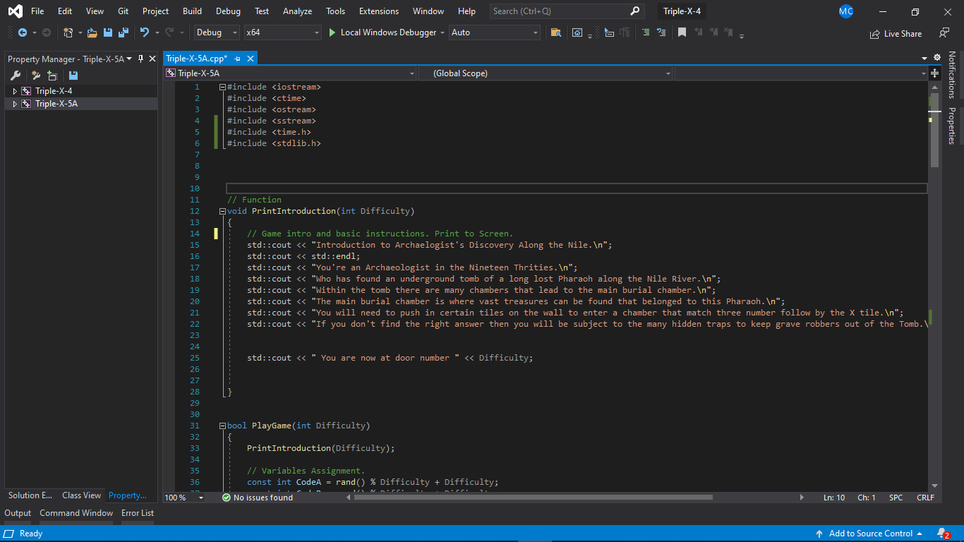Click the Navigate Backward arrow icon

[23, 32]
